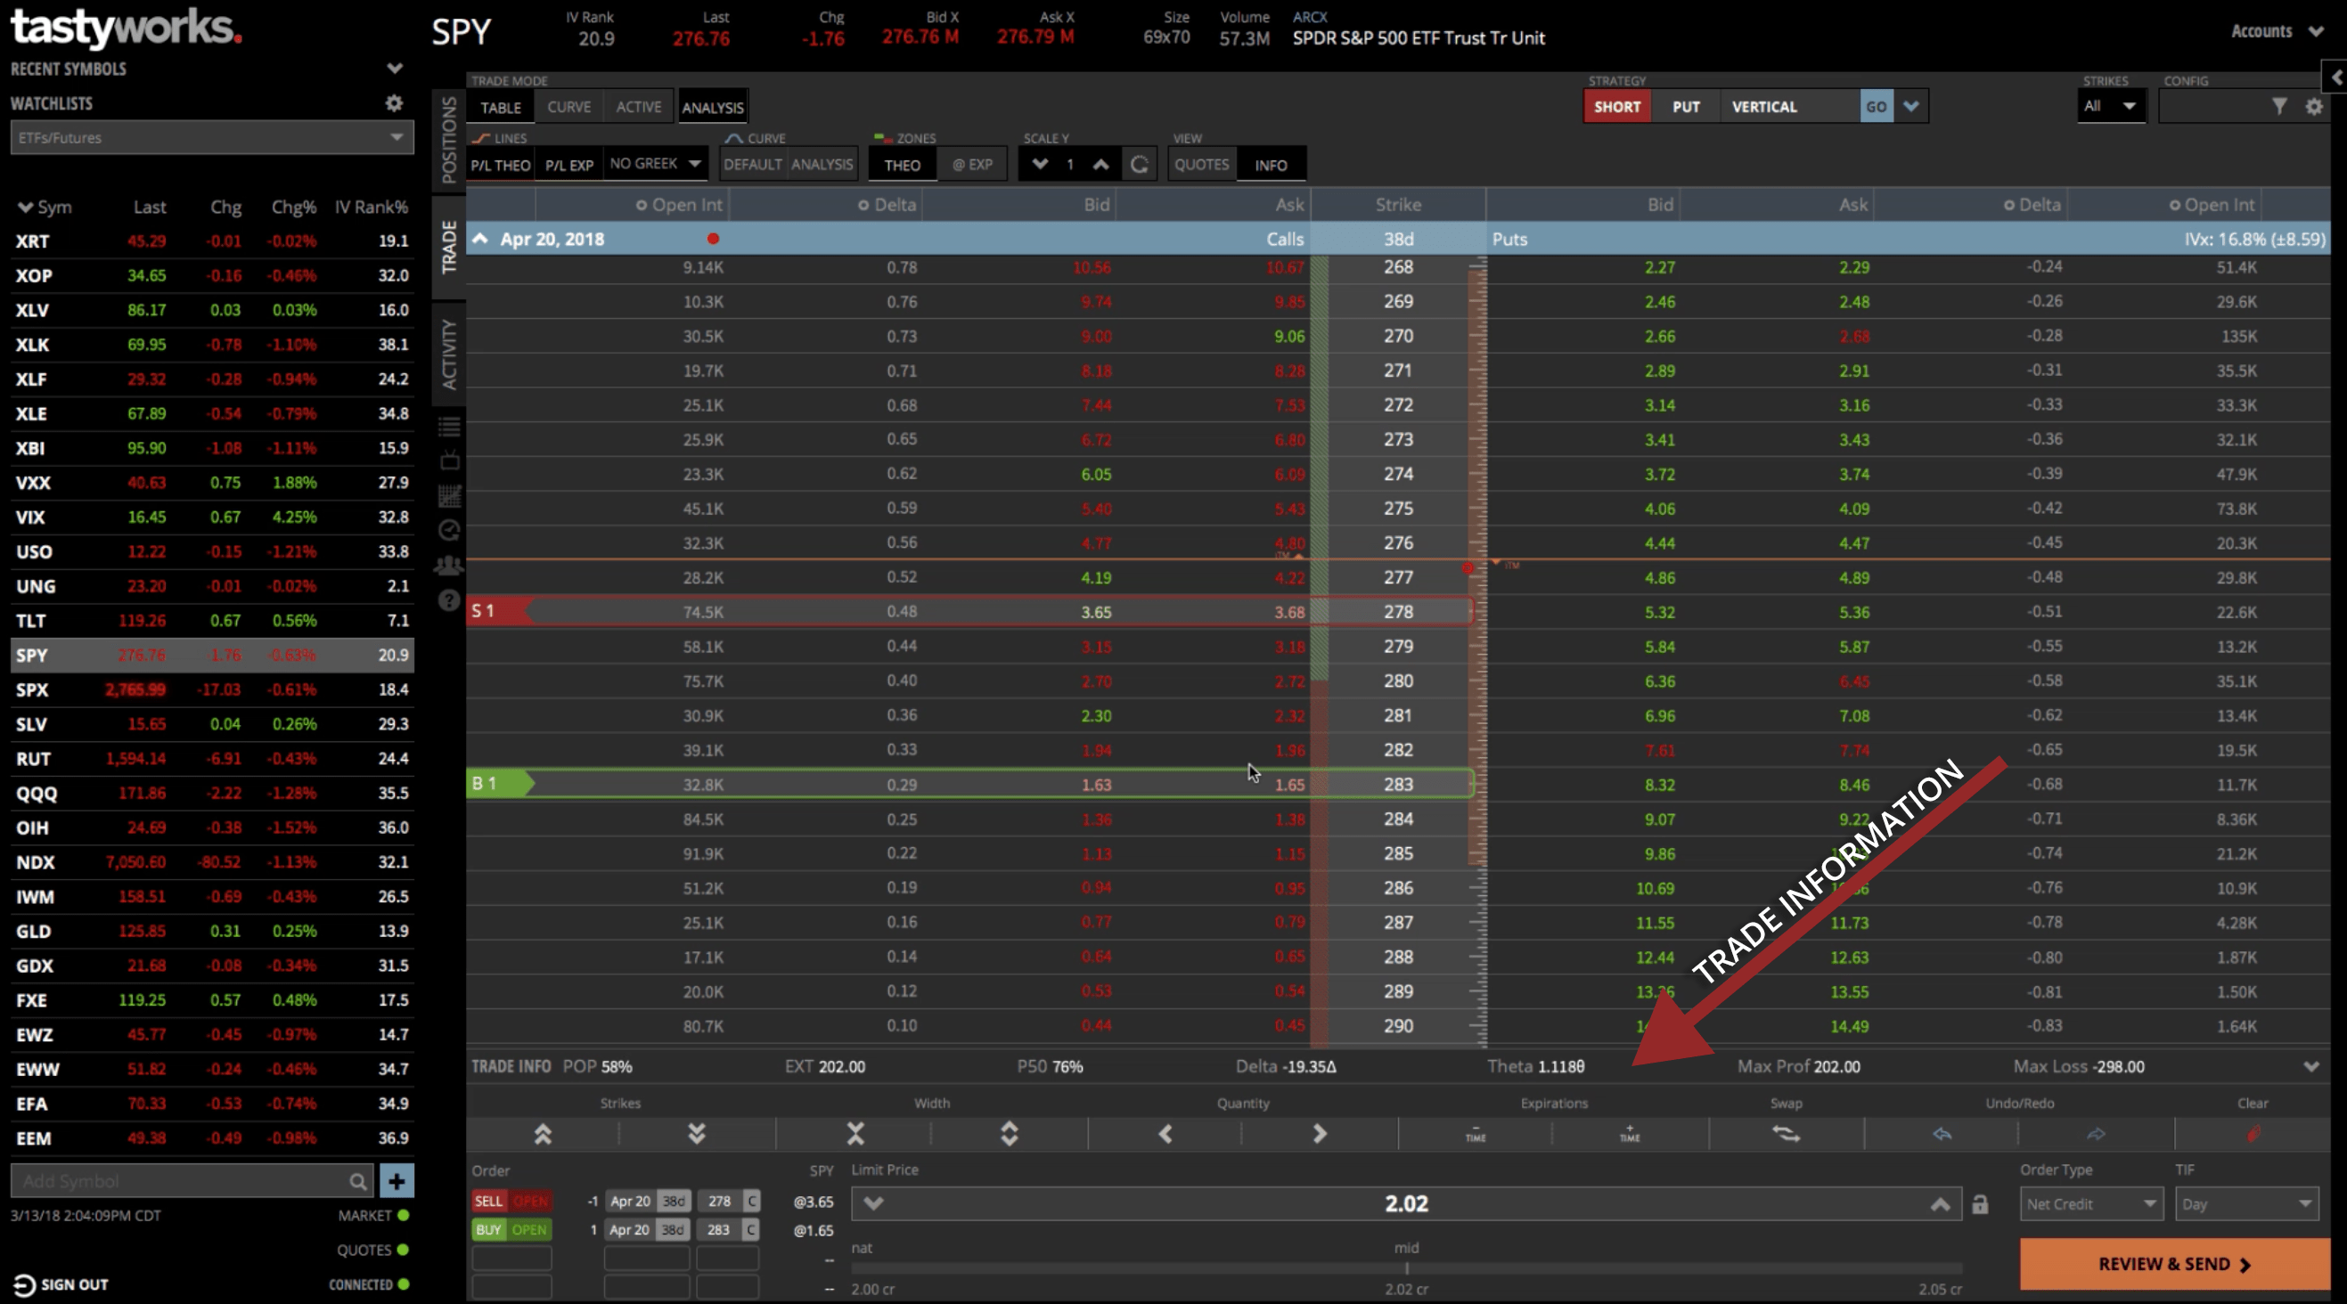
Task: Toggle THEO zones
Action: 902,165
